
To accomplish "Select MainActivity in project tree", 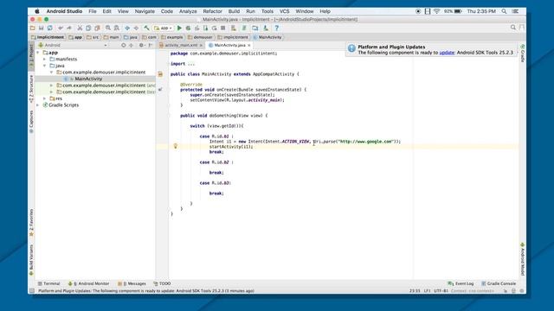I will pyautogui.click(x=88, y=79).
